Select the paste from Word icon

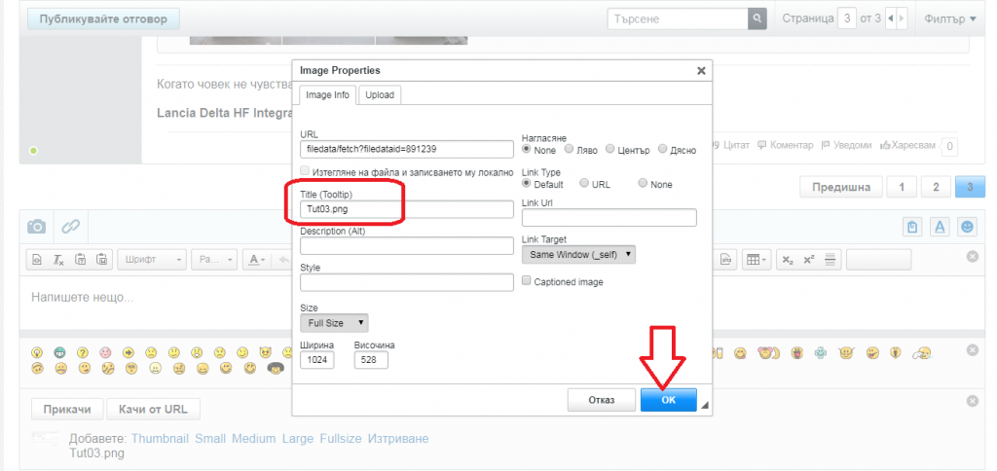click(x=101, y=259)
